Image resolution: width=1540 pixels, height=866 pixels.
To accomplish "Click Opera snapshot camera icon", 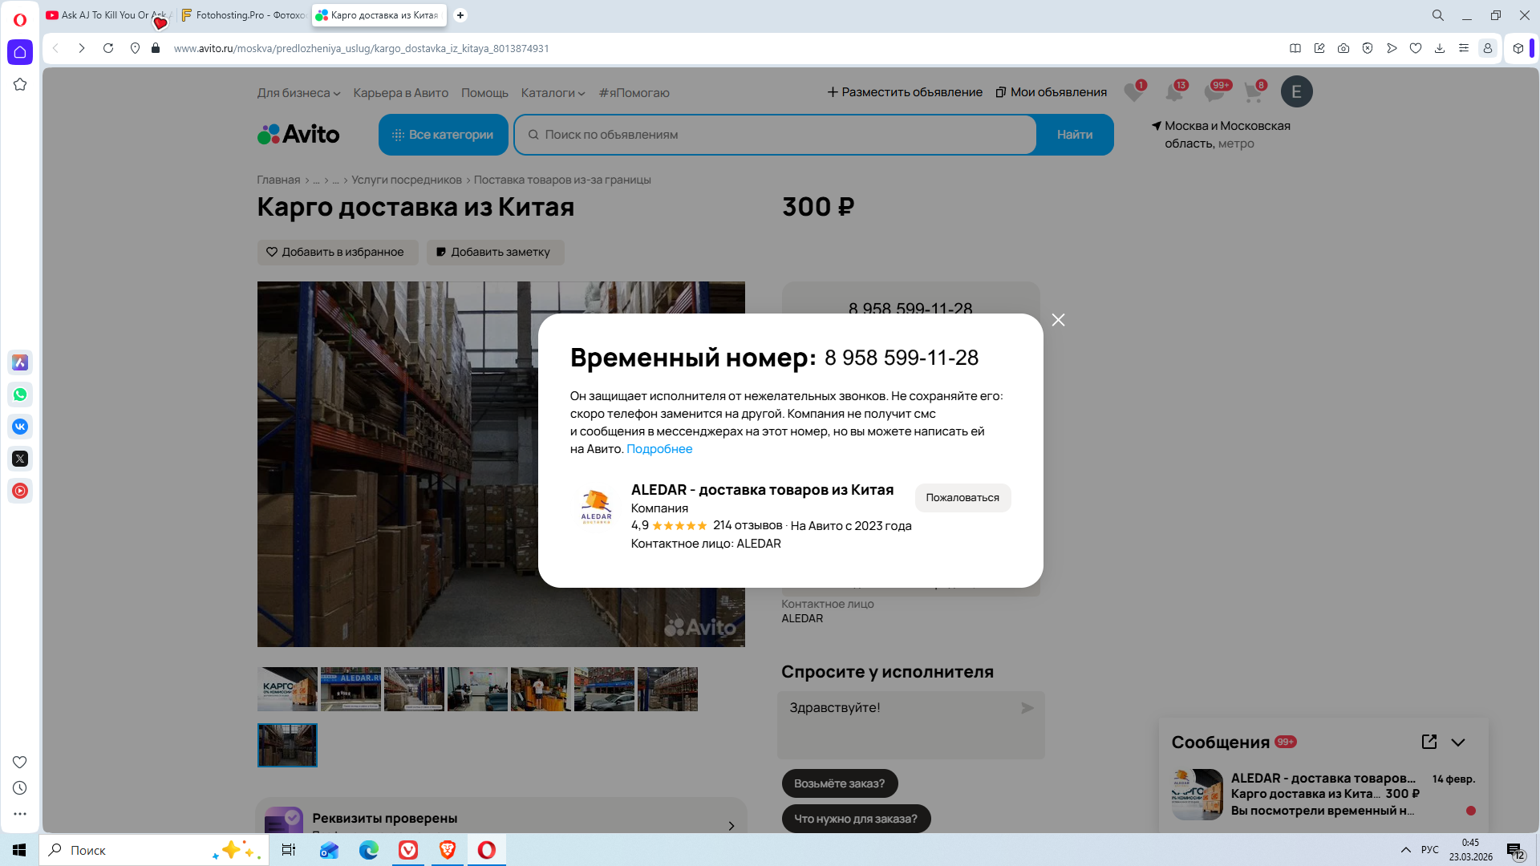I will tap(1343, 48).
